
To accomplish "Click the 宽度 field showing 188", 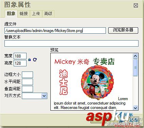I will [20, 56].
